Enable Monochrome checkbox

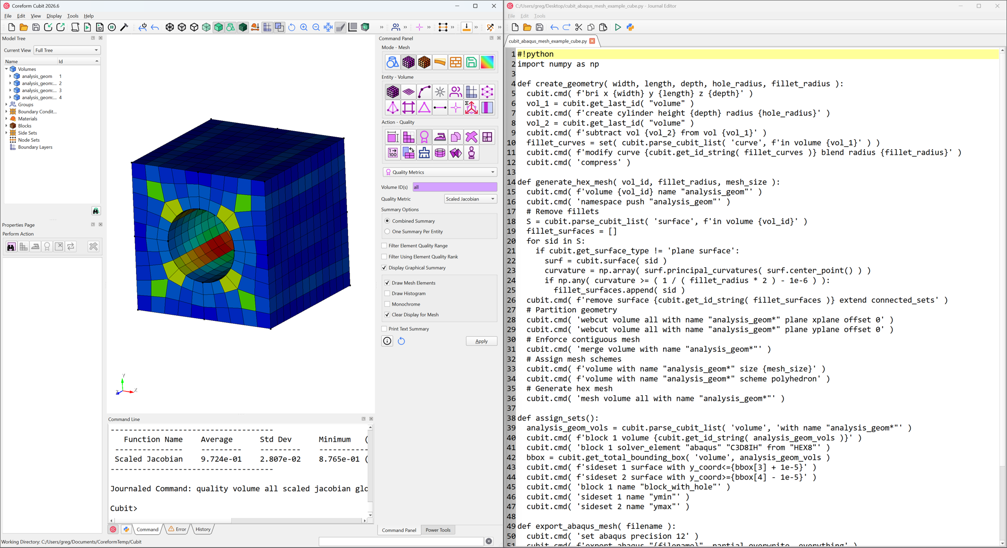click(387, 304)
